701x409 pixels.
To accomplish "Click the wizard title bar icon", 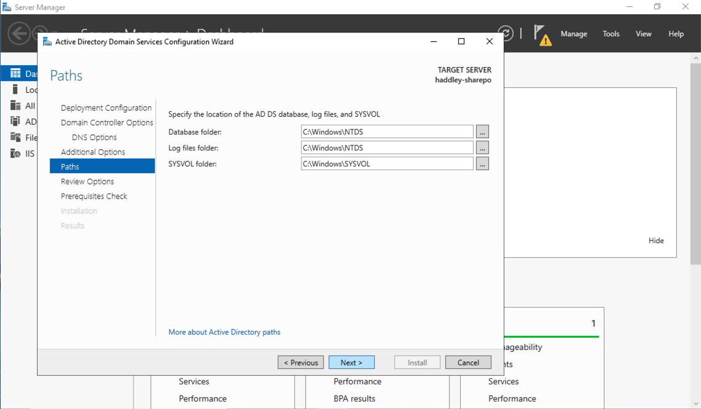I will point(47,42).
